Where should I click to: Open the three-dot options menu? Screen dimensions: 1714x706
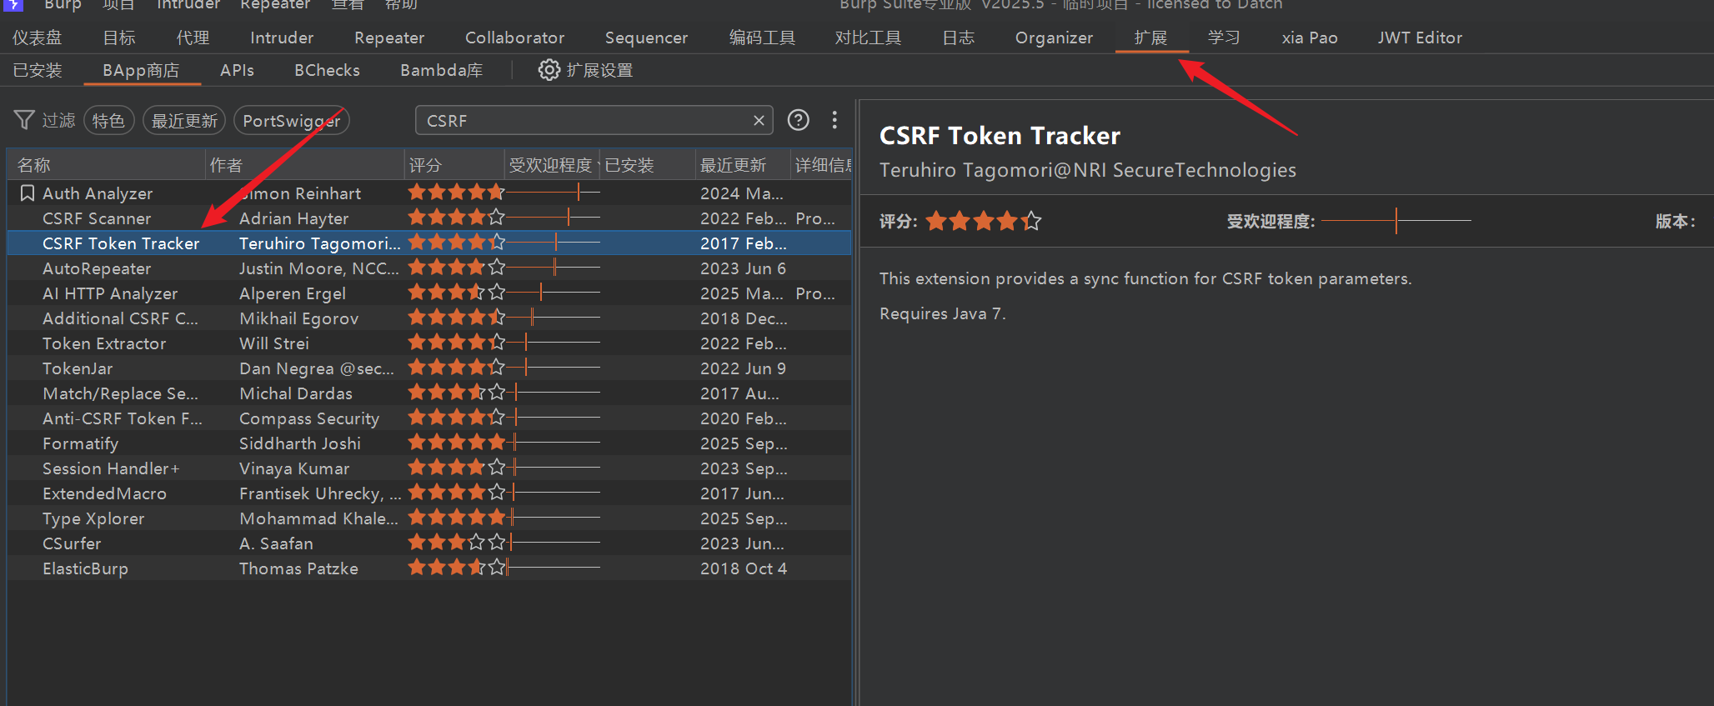click(x=834, y=121)
